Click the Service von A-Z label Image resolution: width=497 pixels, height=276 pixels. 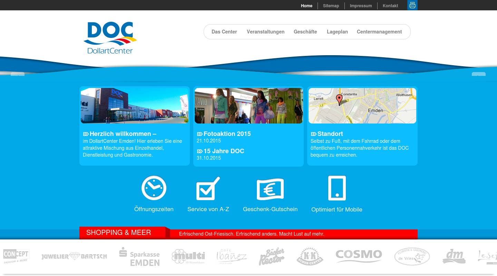tap(208, 209)
